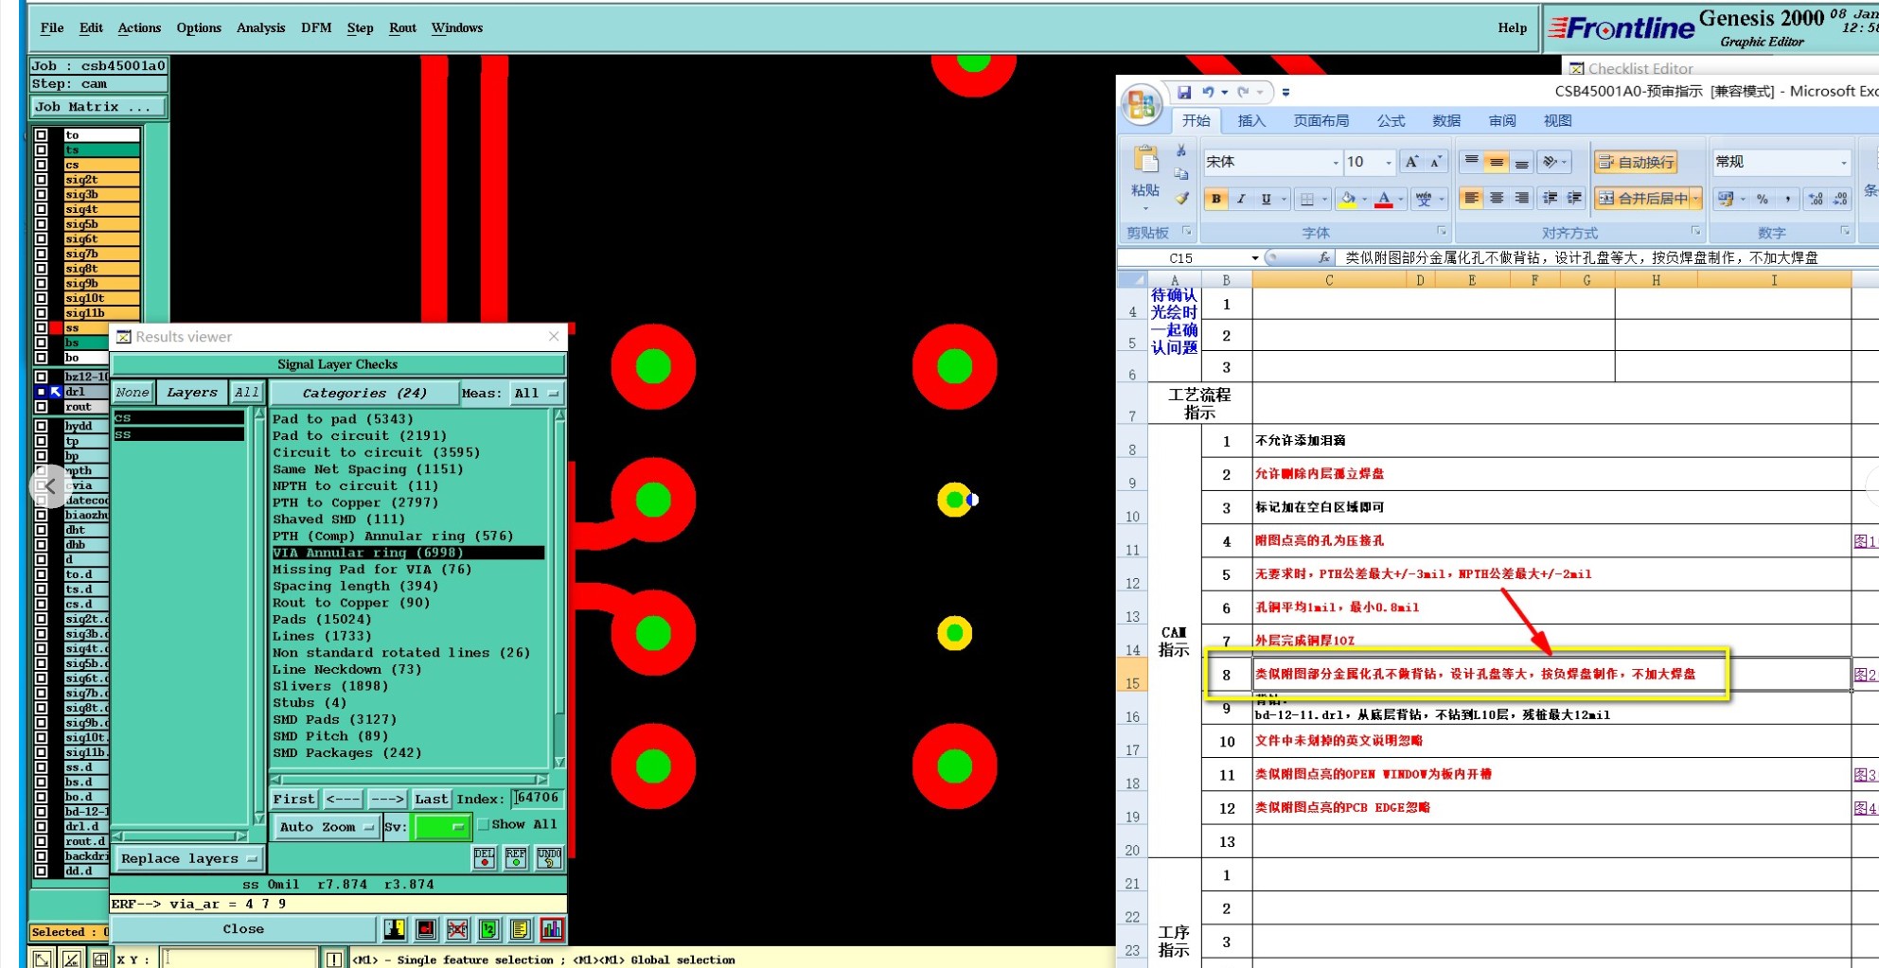Toggle the 'sig2t' layer checkbox
The height and width of the screenshot is (968, 1879).
tap(41, 180)
